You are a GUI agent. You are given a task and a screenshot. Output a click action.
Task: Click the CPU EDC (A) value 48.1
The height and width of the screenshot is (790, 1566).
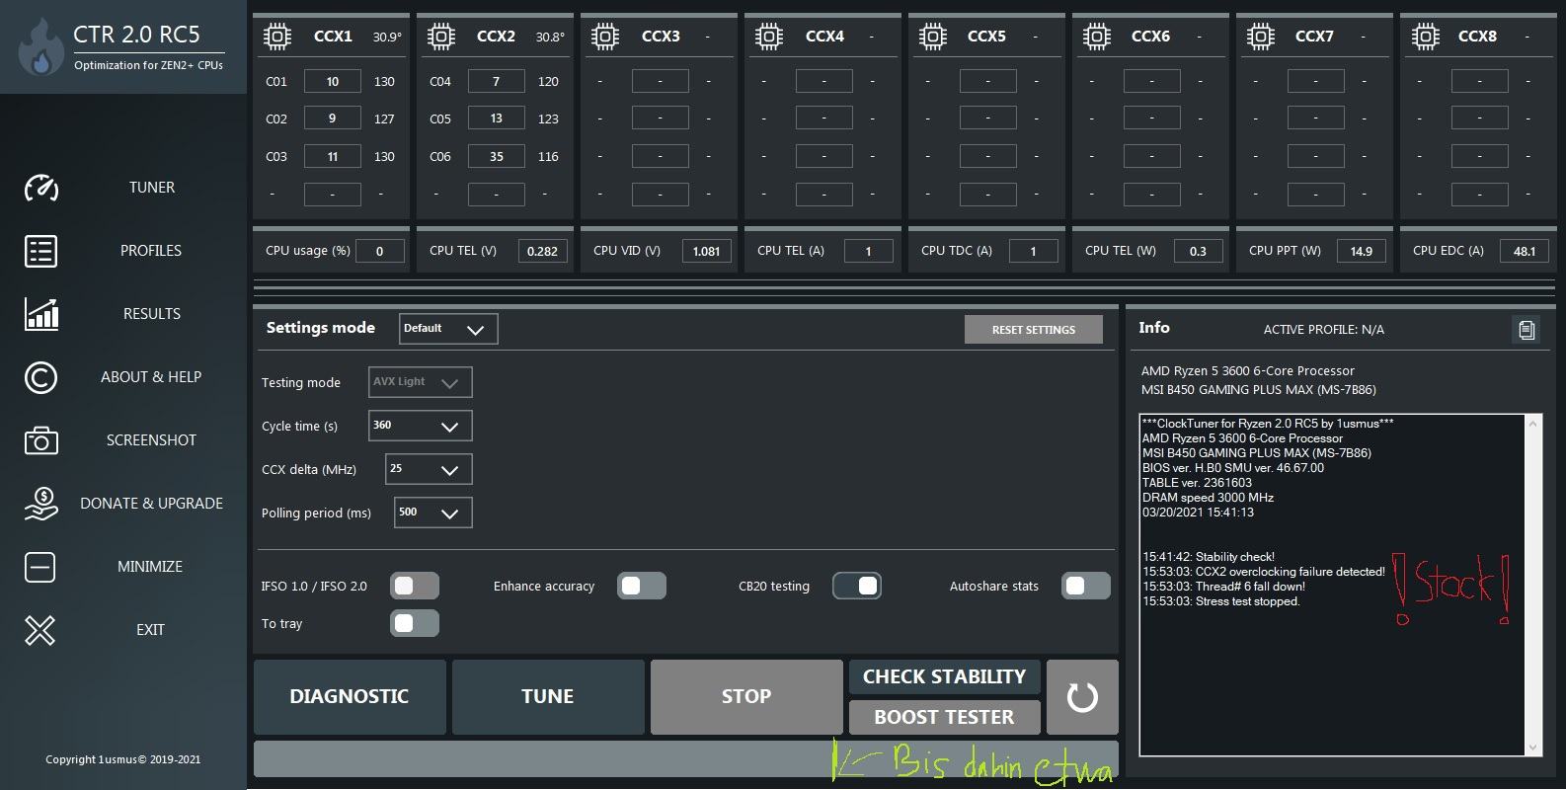pyautogui.click(x=1526, y=251)
